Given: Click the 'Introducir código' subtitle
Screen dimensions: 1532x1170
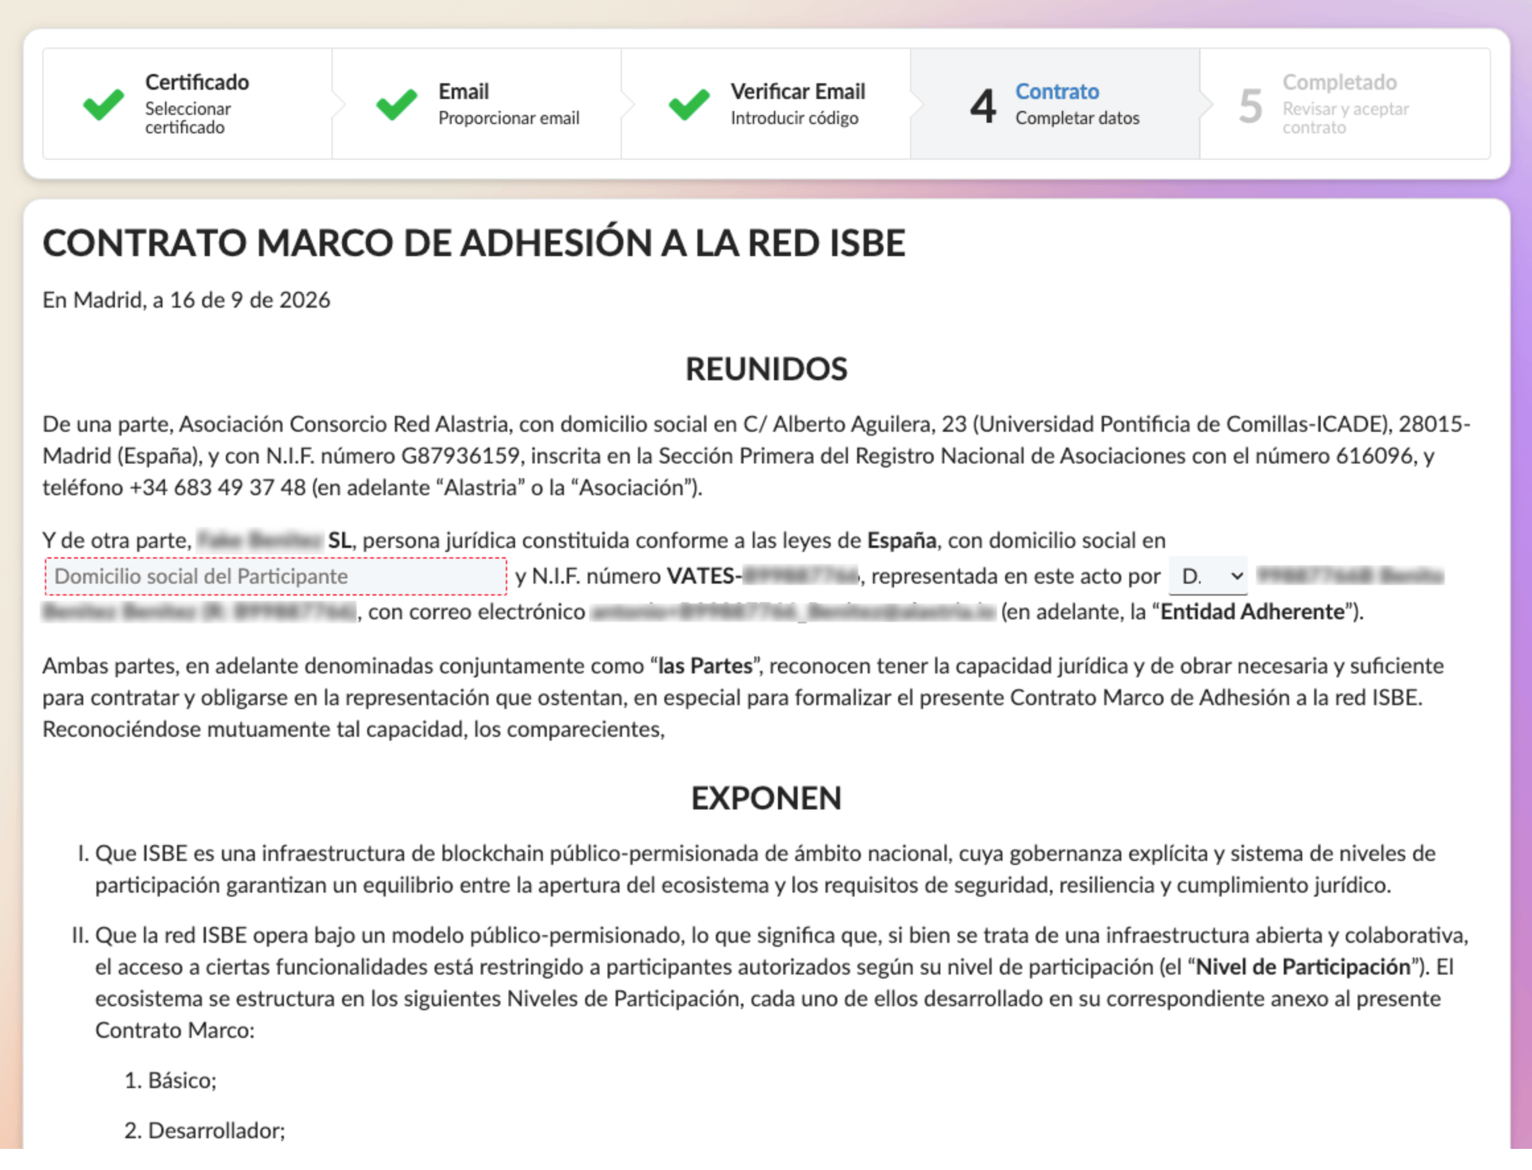Looking at the screenshot, I should click(x=794, y=118).
